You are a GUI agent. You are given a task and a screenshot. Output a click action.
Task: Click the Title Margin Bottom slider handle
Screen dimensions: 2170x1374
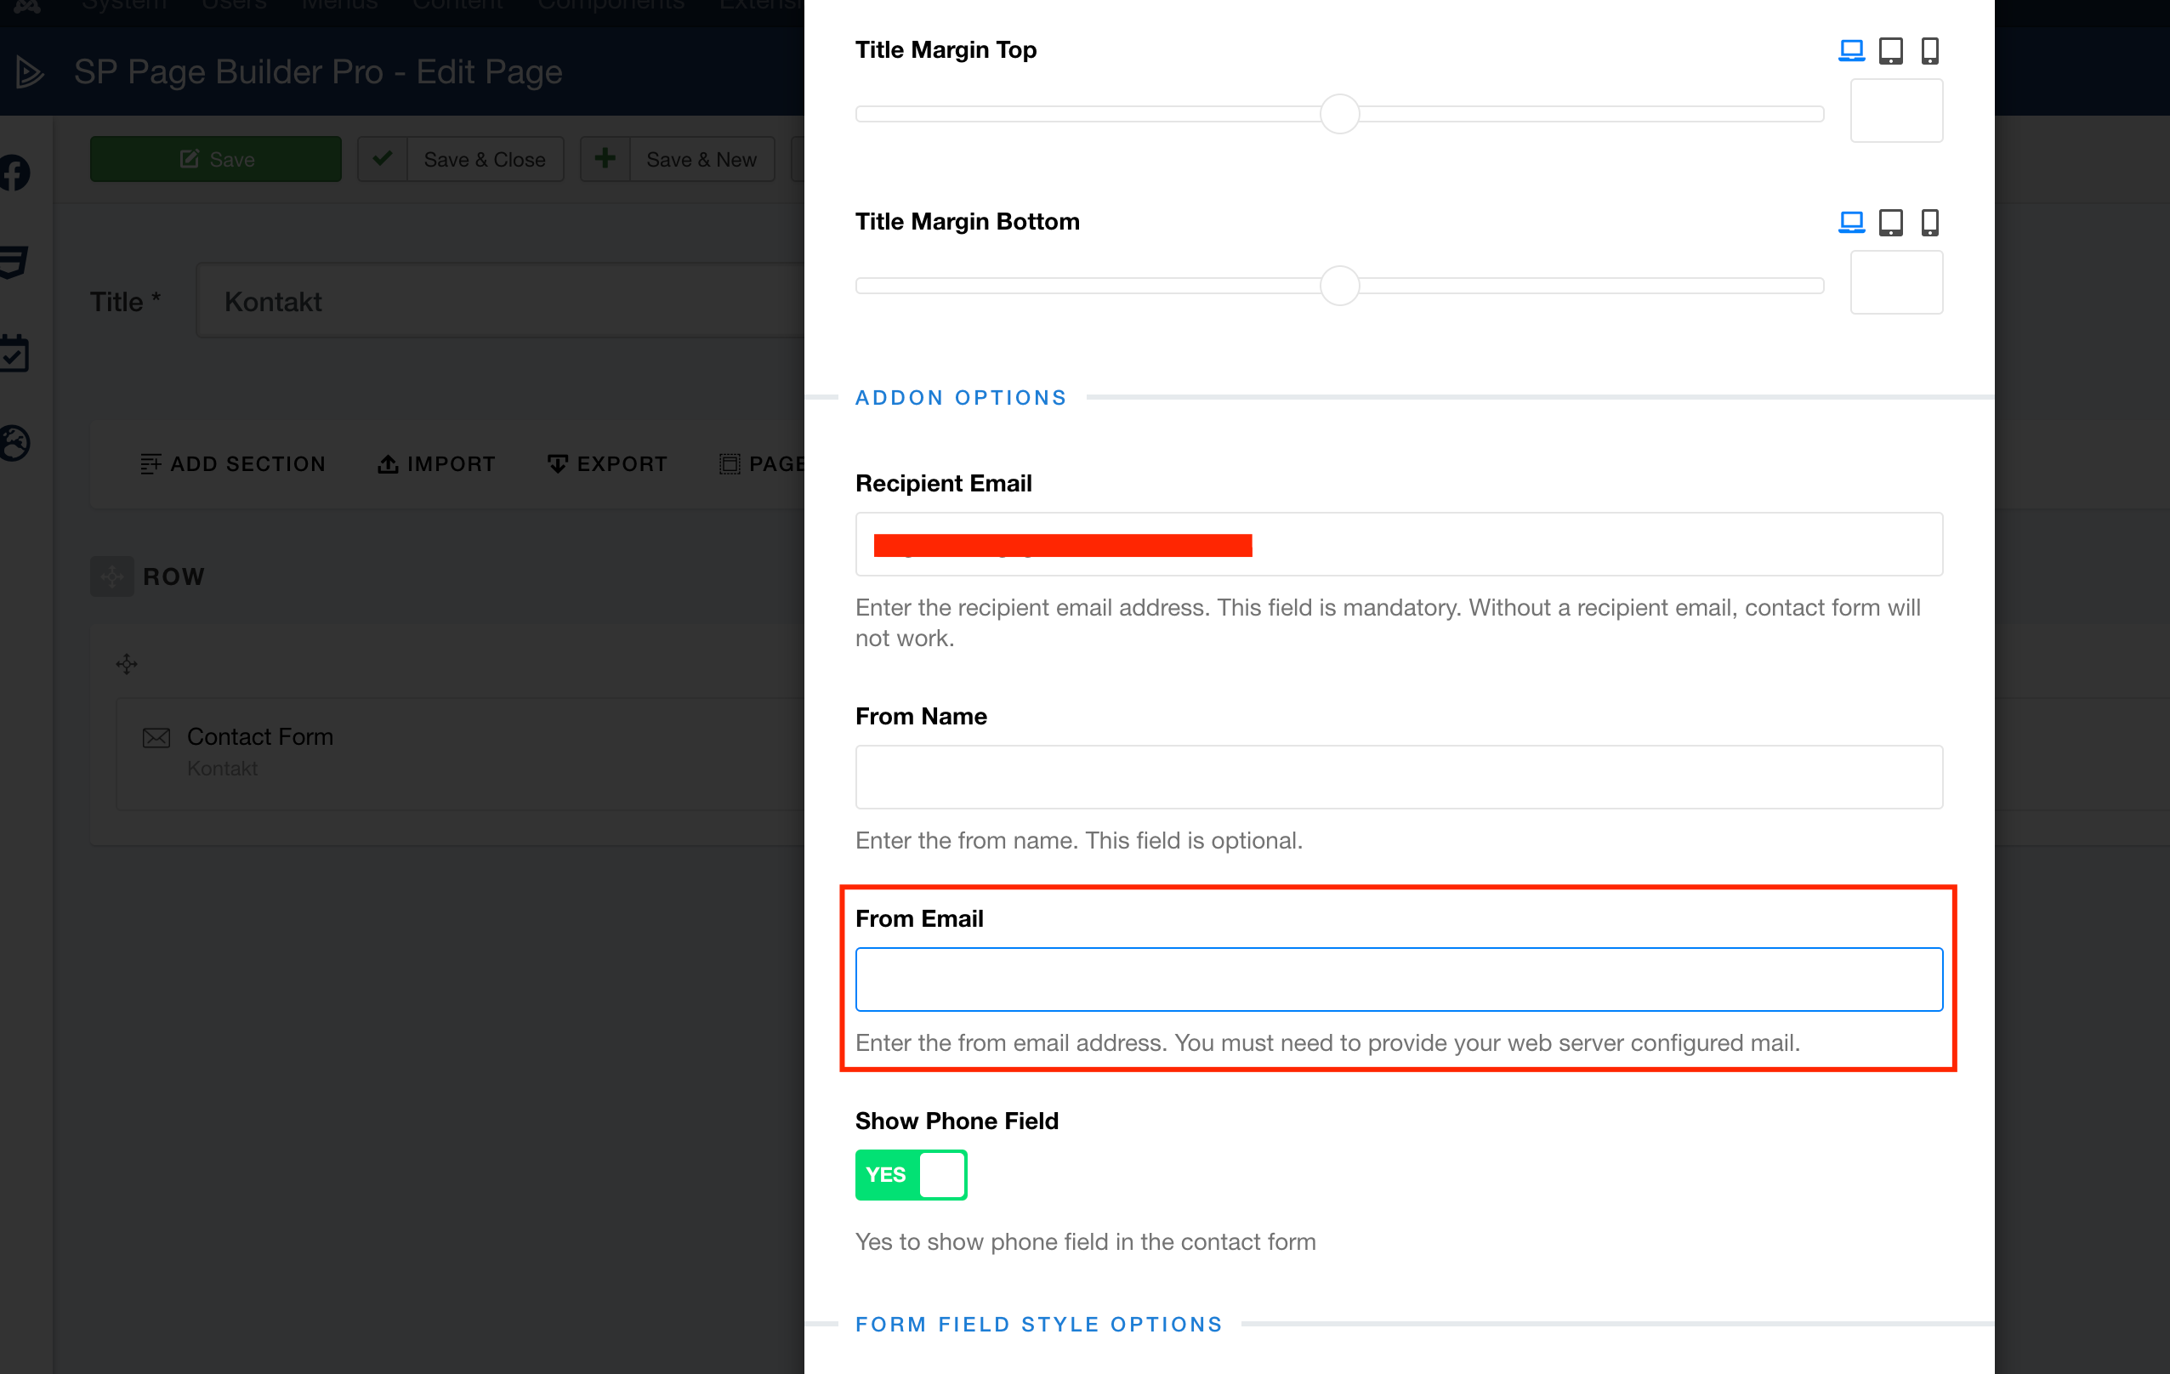click(x=1339, y=286)
